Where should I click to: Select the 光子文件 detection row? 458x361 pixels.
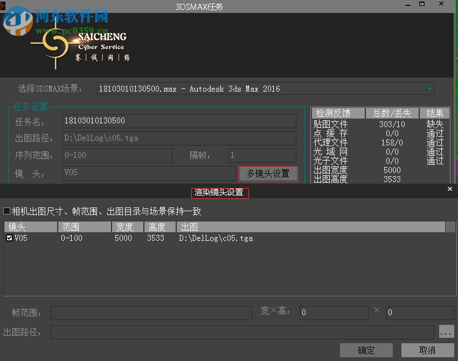[x=380, y=161]
